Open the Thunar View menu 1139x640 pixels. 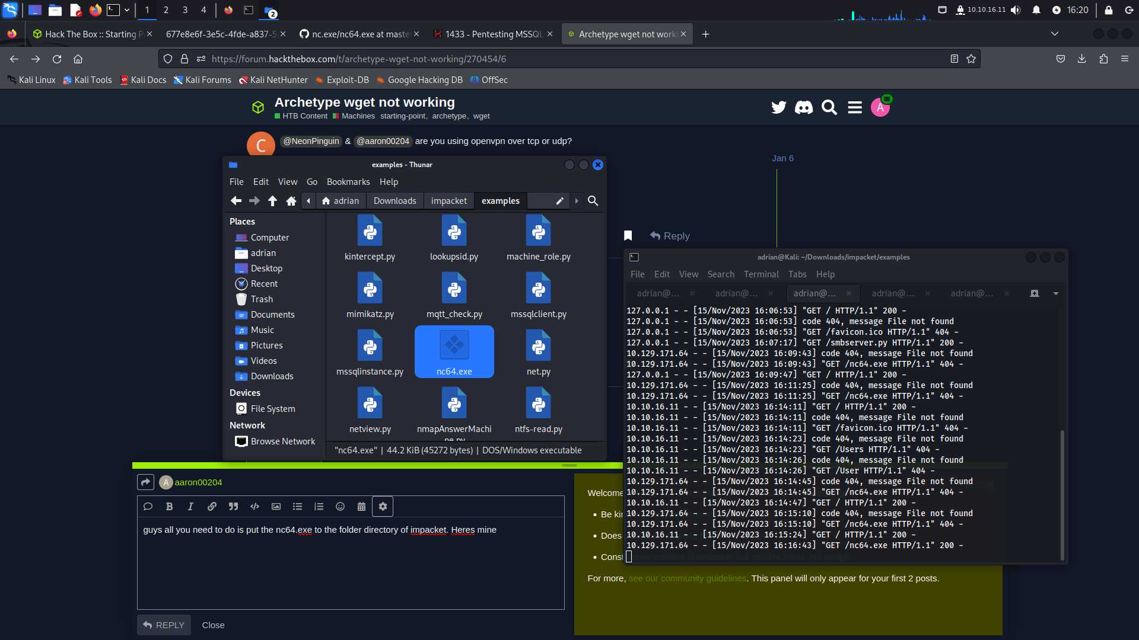(x=288, y=182)
